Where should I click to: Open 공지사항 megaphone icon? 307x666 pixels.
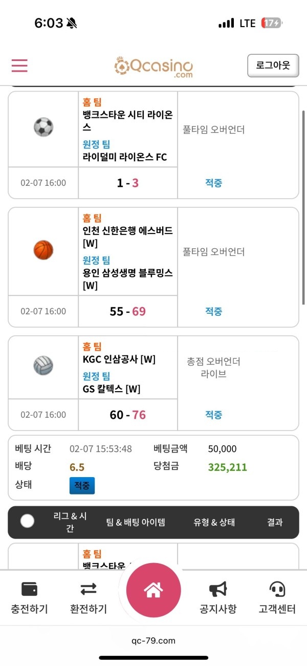218,589
